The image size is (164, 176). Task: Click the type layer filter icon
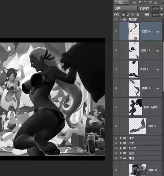(145, 2)
